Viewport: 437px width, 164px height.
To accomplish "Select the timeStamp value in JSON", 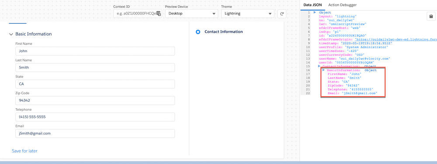I will click(367, 44).
